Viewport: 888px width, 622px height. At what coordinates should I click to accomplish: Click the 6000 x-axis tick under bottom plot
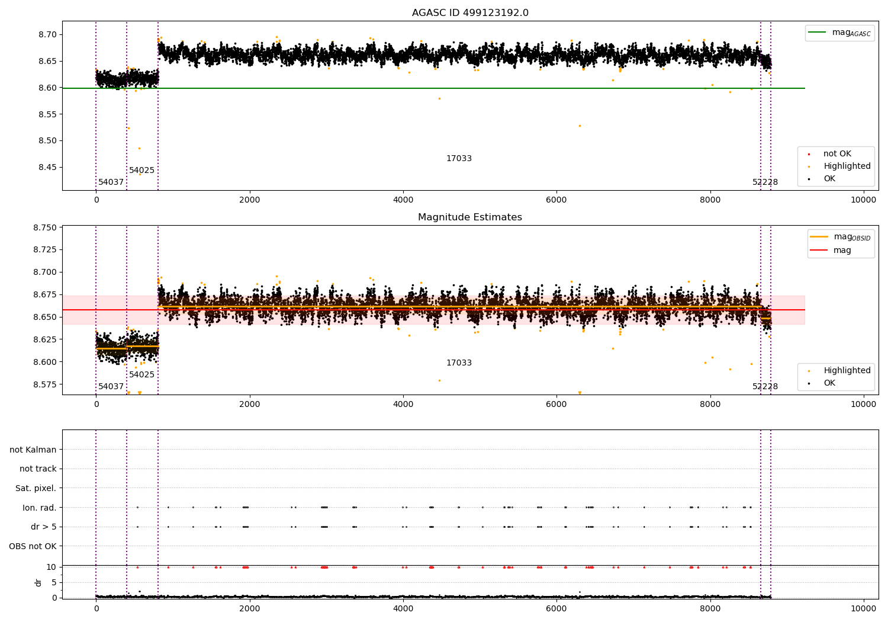(x=556, y=609)
